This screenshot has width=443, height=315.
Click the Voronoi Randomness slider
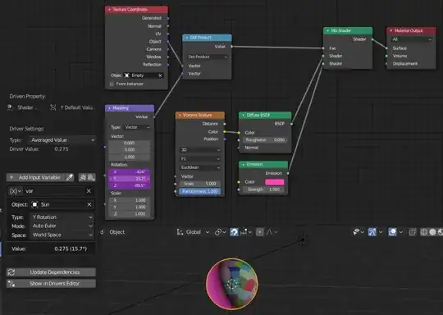point(200,191)
